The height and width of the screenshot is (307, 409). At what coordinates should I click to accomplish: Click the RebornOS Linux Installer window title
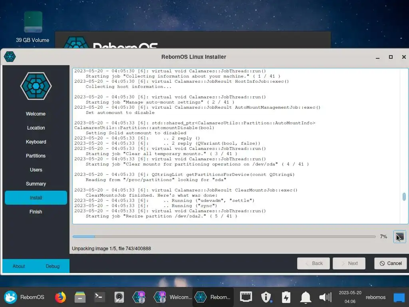pyautogui.click(x=194, y=57)
